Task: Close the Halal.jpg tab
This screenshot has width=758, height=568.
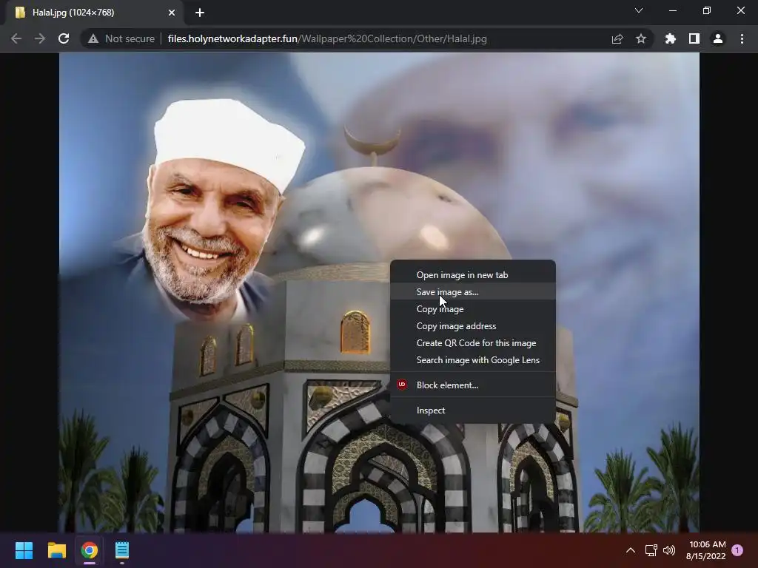Action: (172, 13)
